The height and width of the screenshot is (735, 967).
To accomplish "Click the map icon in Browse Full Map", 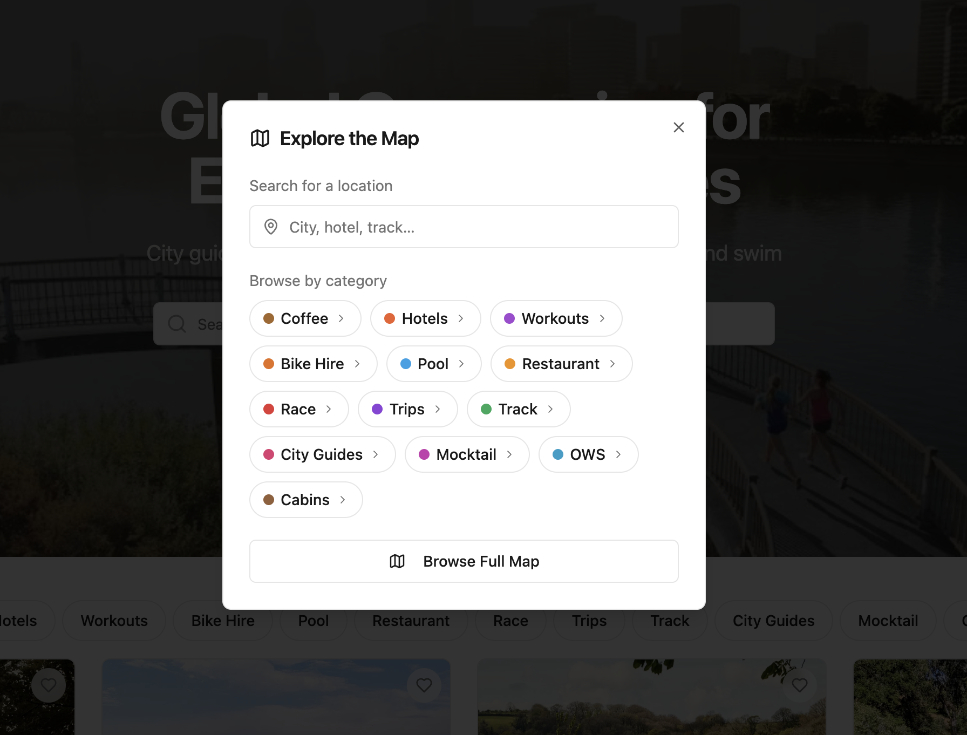I will [x=397, y=561].
